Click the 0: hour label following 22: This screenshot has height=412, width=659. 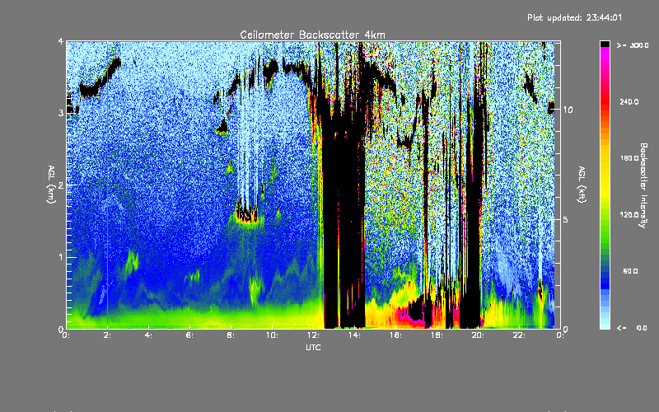click(x=560, y=335)
